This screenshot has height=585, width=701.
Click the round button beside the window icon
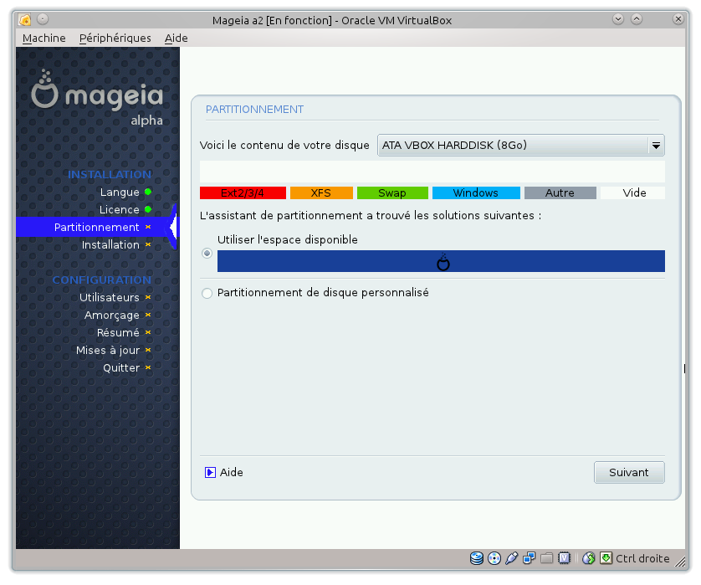click(43, 19)
